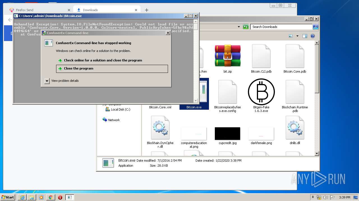Open the Explorer help question mark

[x=313, y=36]
